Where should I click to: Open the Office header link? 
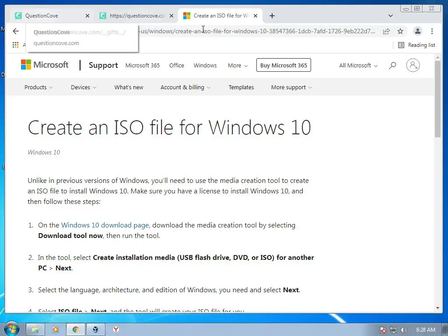click(x=177, y=66)
